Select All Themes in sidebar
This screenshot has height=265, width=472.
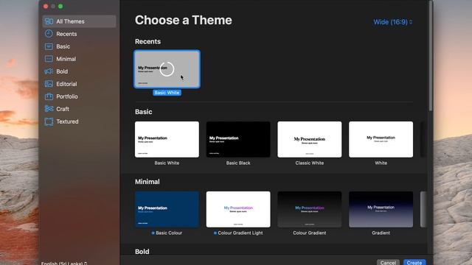(x=79, y=21)
